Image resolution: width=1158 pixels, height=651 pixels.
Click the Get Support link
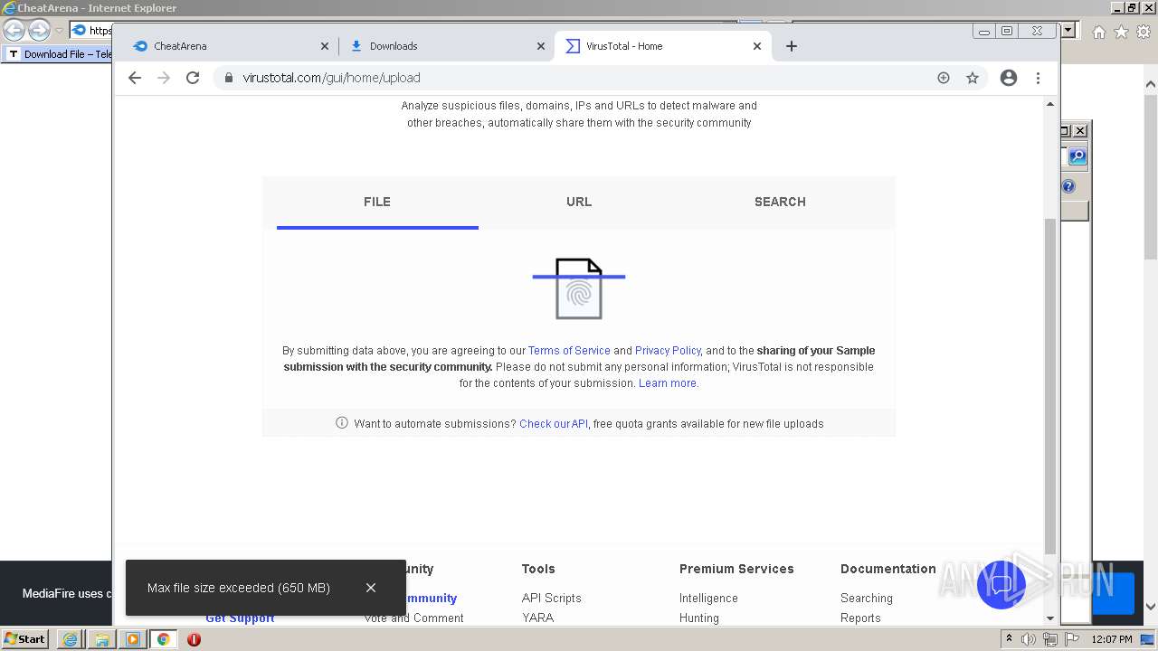coord(240,618)
